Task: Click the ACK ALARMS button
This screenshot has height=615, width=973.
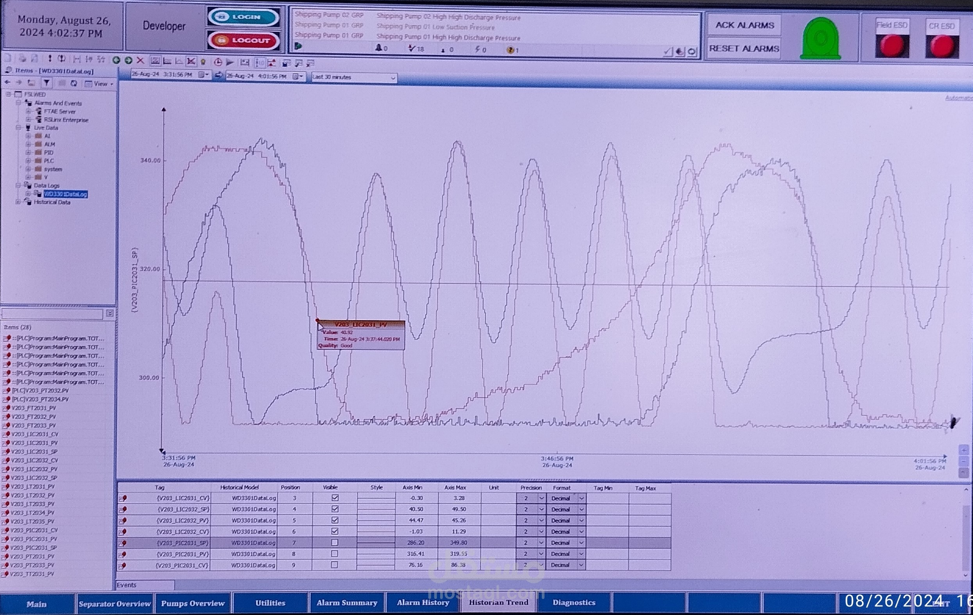Action: pos(744,25)
